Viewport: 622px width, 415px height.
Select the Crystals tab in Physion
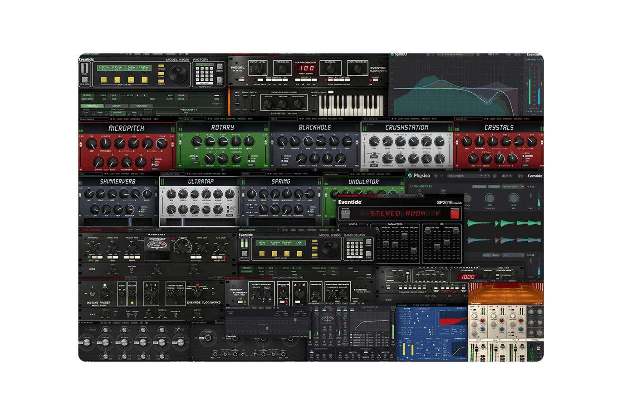[x=494, y=187]
